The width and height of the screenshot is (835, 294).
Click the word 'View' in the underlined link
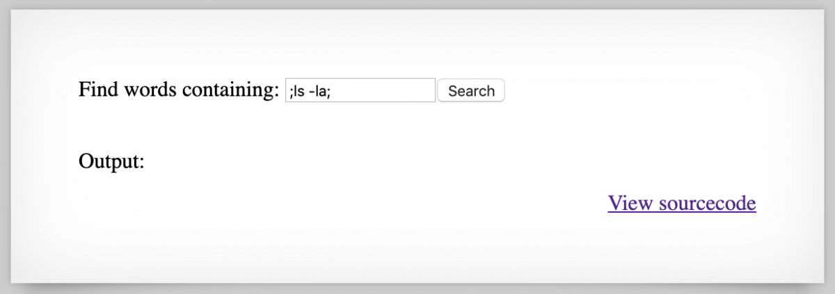point(630,203)
